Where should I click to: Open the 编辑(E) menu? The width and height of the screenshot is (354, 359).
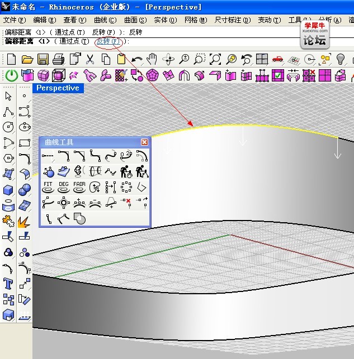pyautogui.click(x=45, y=20)
